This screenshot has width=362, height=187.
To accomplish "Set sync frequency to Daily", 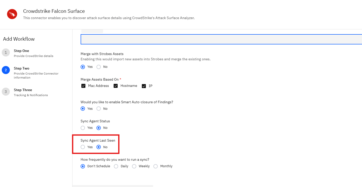I will click(x=116, y=166).
